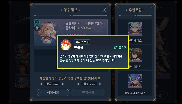182x104 pixels.
Task: Select the 월광 수리검 에이스 hero portrait
Action: pos(135,81)
